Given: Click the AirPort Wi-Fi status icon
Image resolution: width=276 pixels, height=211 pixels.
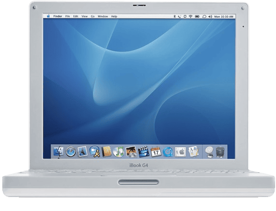Looking at the screenshot, I should tap(190, 16).
